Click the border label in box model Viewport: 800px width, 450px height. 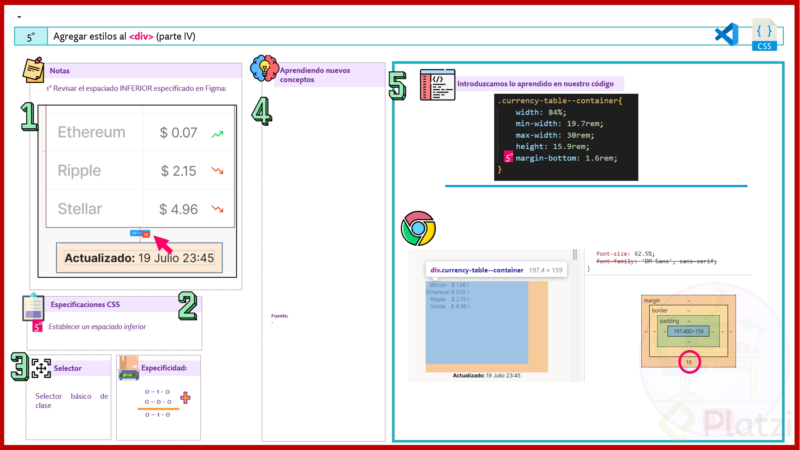point(660,310)
